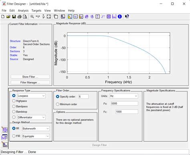Display the Group Delay Response
The image size is (190, 155).
coord(87,17)
